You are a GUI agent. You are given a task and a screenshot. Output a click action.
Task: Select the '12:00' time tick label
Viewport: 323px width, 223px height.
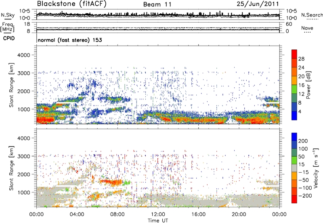click(158, 215)
